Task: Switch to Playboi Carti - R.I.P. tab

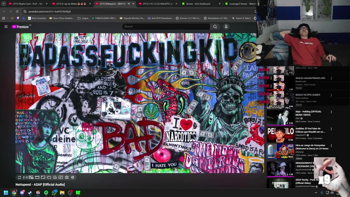Action: pyautogui.click(x=28, y=4)
